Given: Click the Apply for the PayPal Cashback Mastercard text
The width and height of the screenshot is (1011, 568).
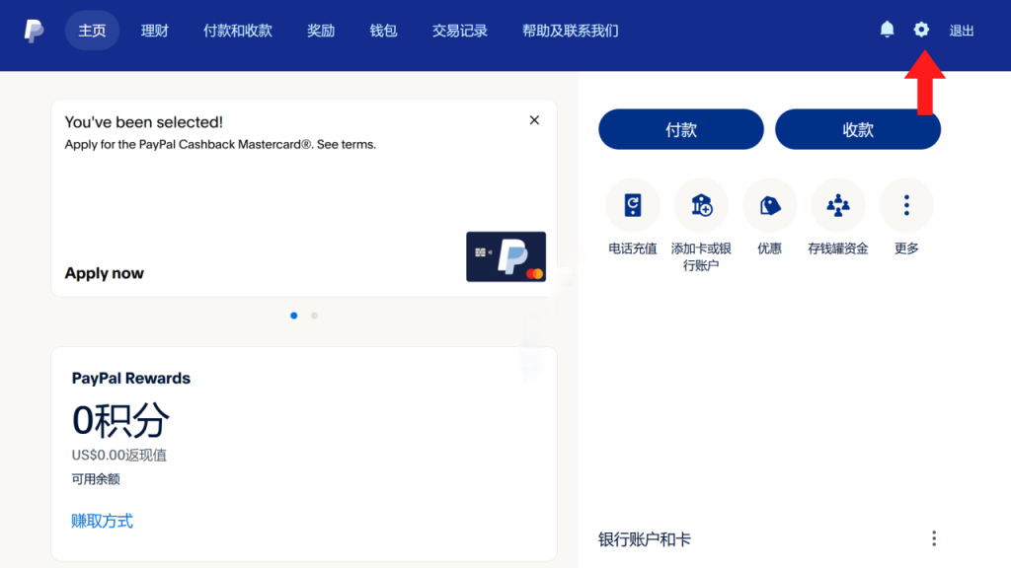Looking at the screenshot, I should tap(220, 144).
